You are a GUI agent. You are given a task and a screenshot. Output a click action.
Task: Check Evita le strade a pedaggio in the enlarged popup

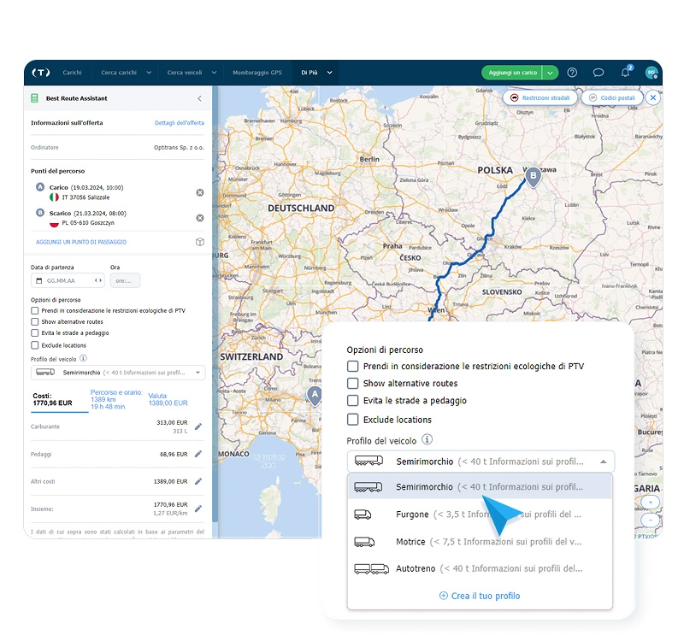click(352, 400)
